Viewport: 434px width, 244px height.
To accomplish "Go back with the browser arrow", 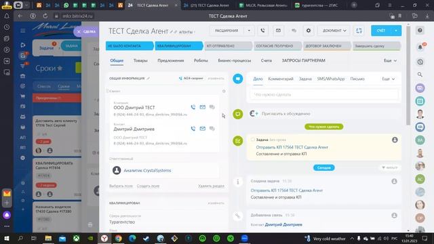I will tap(20, 16).
